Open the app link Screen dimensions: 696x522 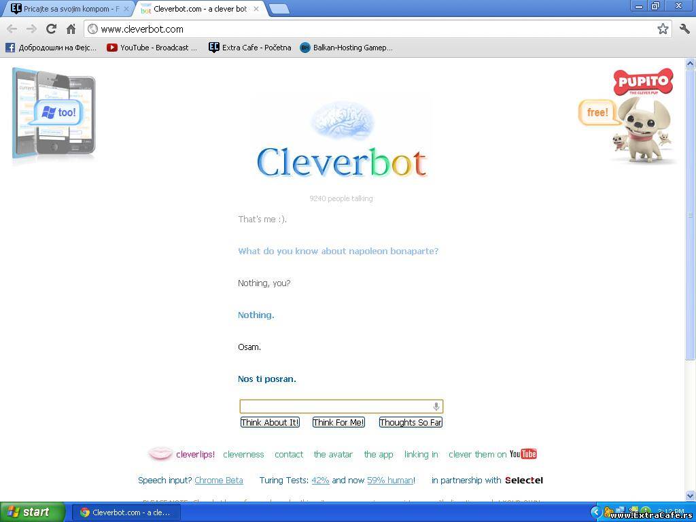click(379, 454)
